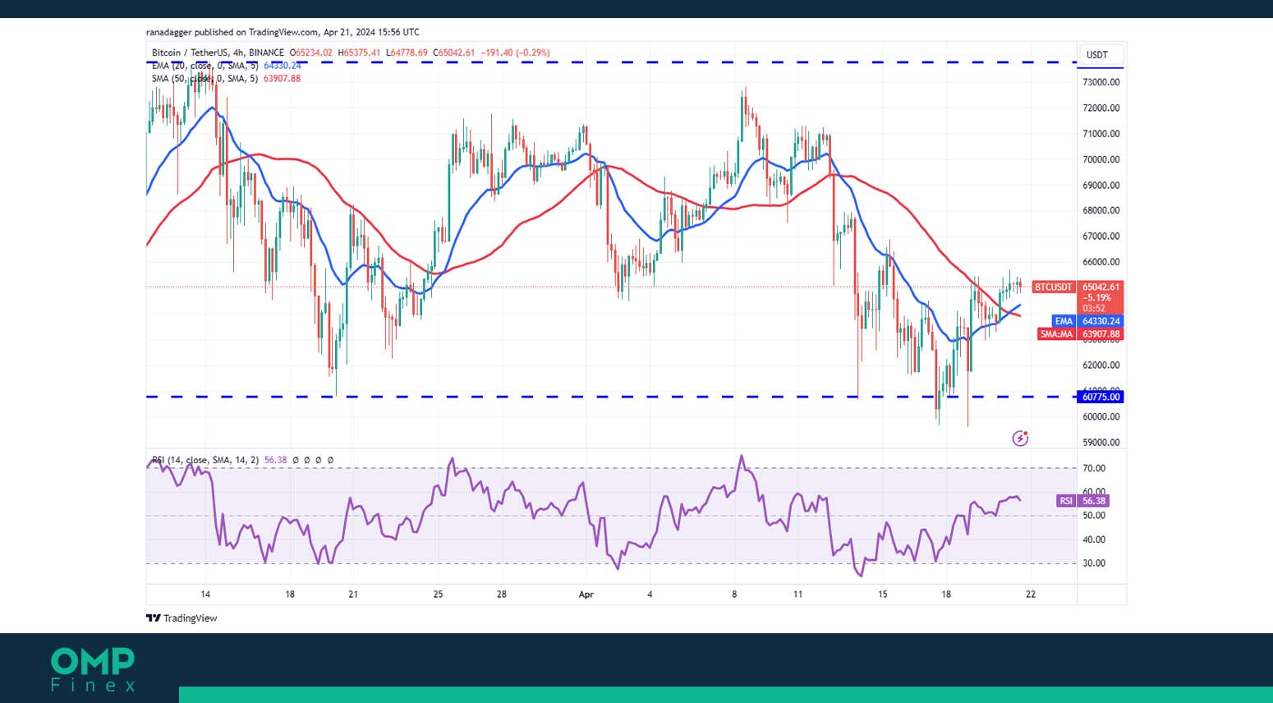
Task: Click the '14' date axis label
Action: click(205, 595)
